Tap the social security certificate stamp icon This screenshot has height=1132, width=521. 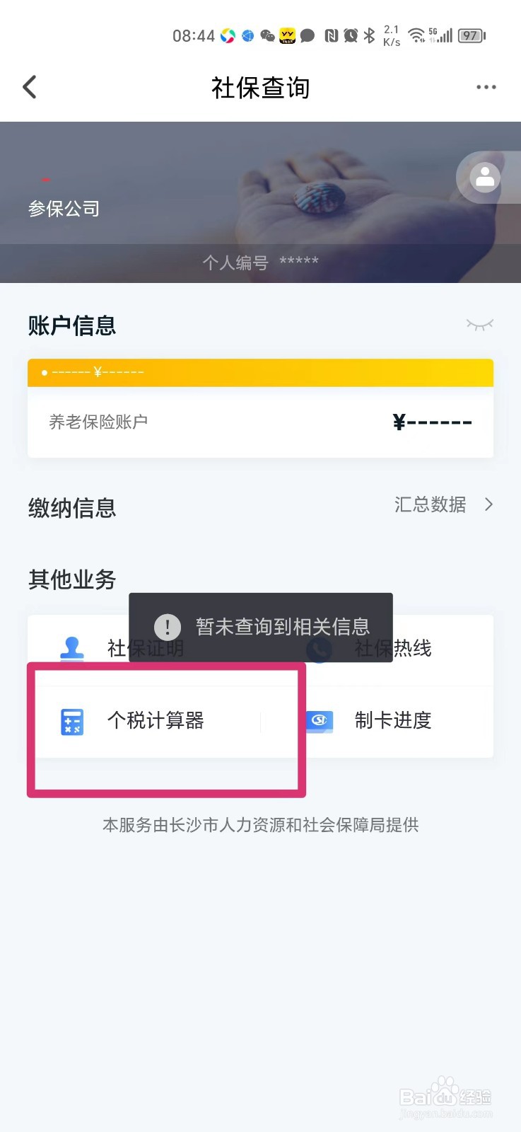[72, 648]
